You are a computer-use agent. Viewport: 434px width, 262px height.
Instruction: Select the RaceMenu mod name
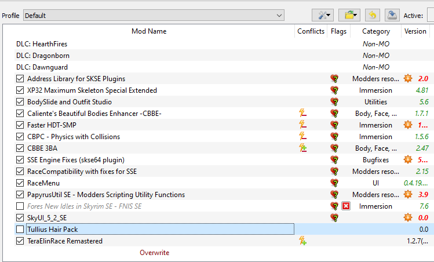(x=43, y=183)
